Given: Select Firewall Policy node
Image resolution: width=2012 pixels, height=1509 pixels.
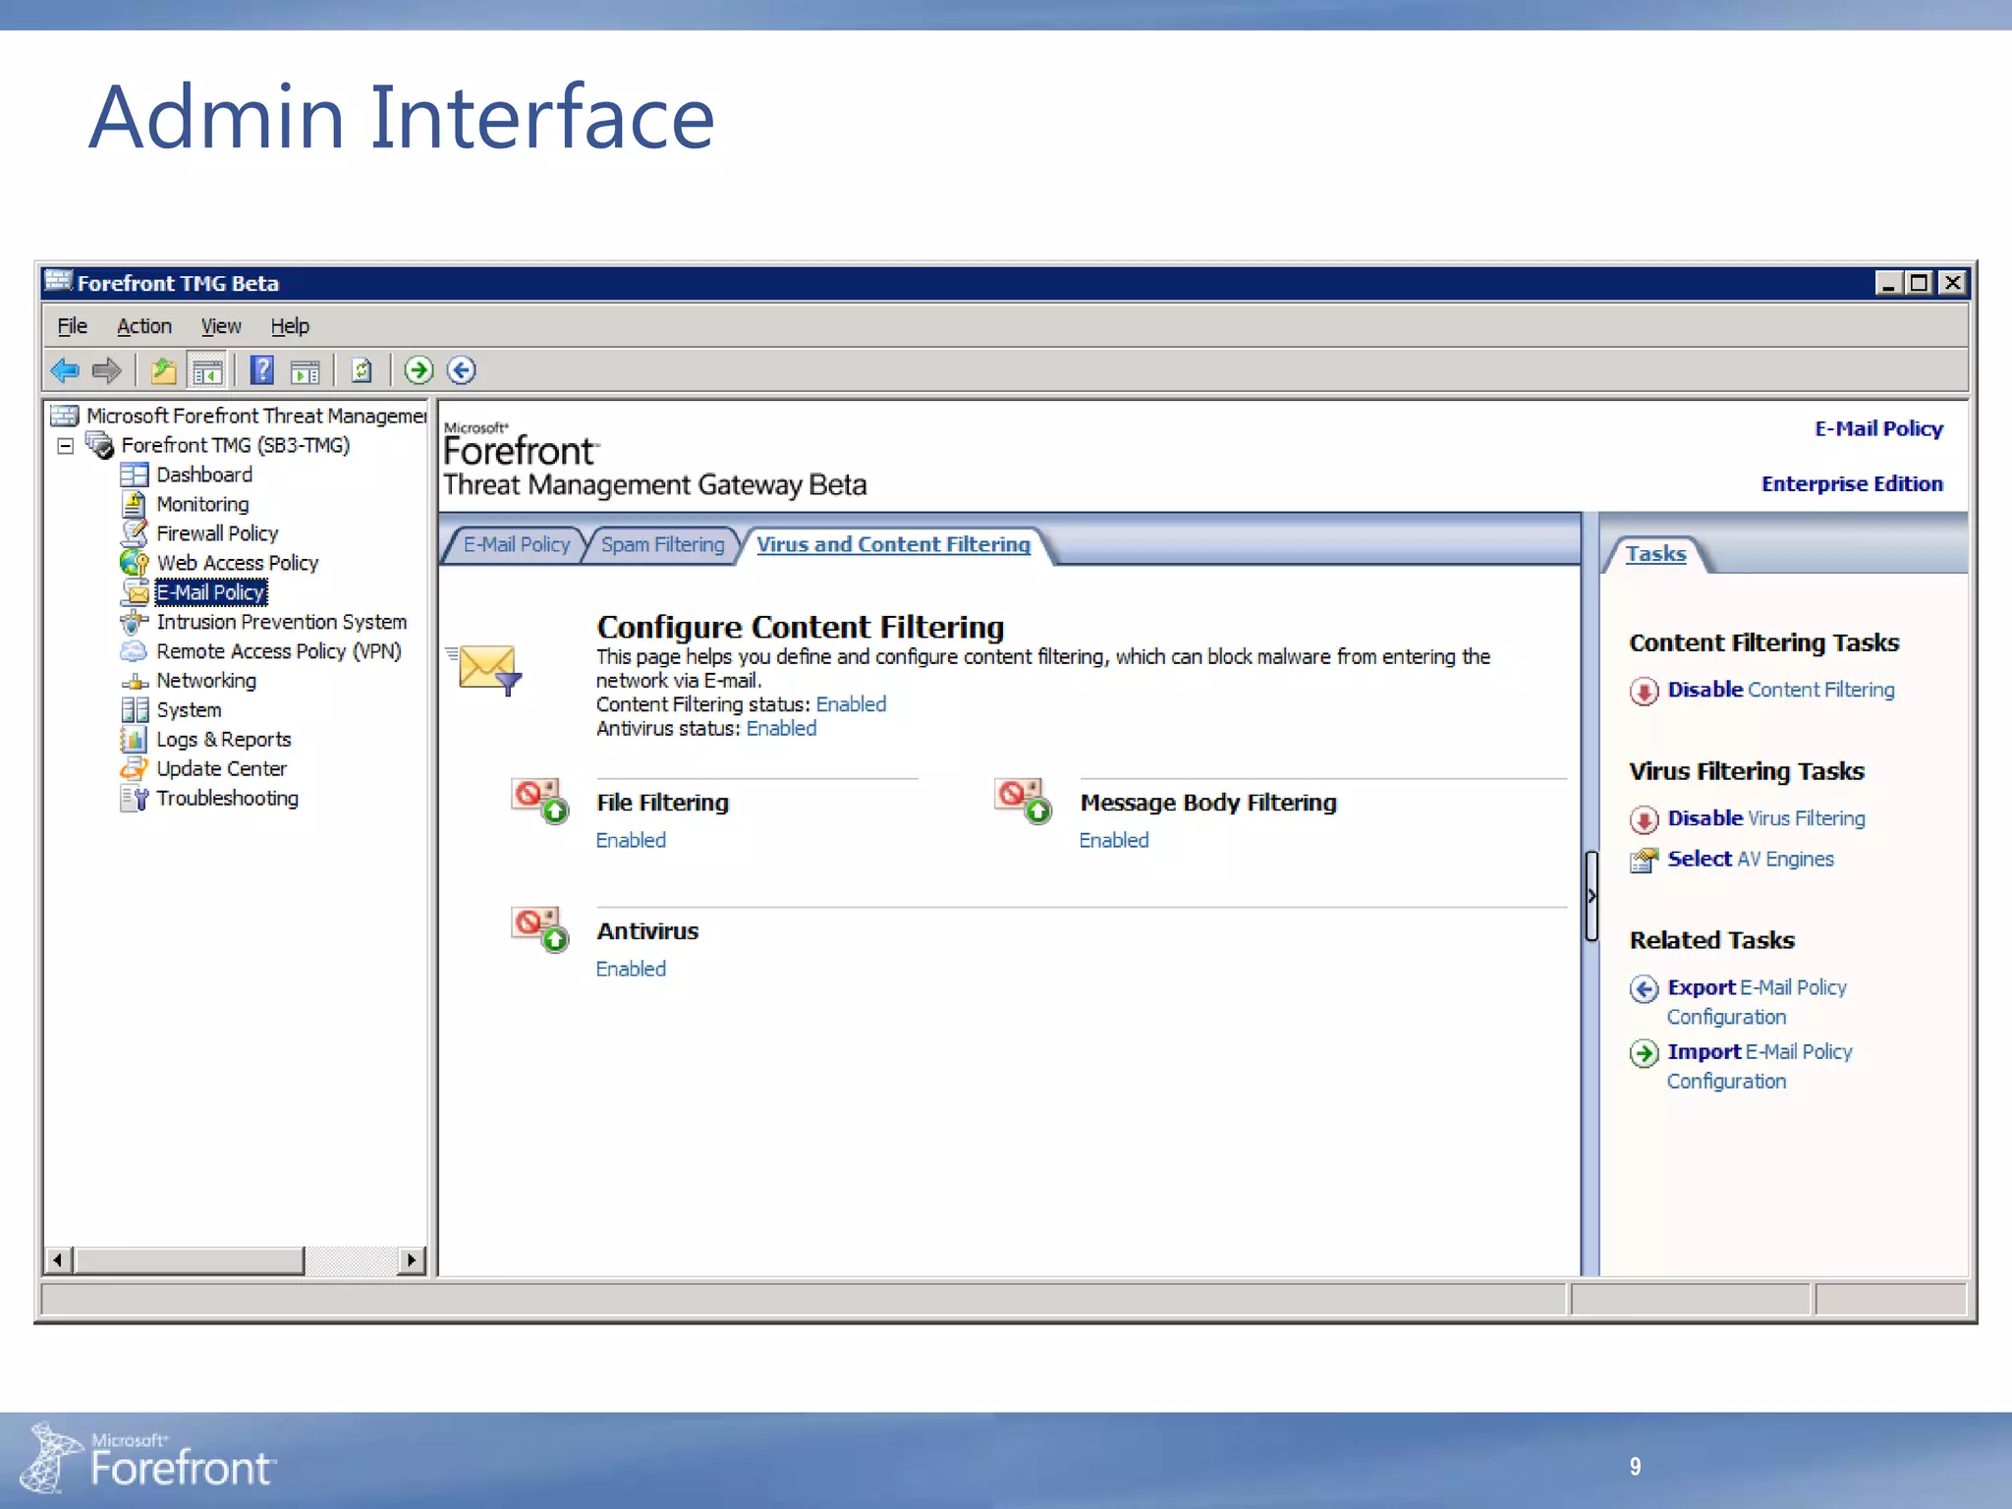Looking at the screenshot, I should [217, 533].
